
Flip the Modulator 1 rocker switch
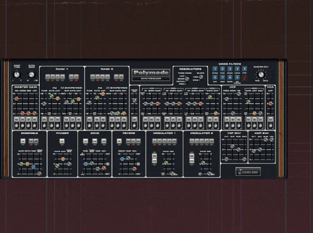coord(154,158)
